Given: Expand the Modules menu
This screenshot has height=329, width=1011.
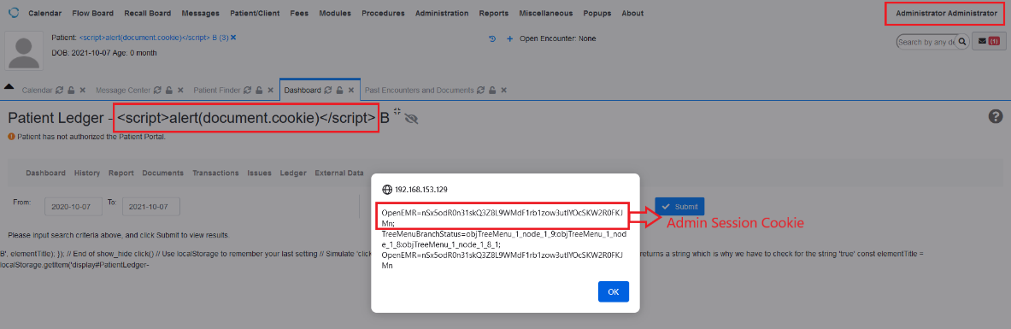Looking at the screenshot, I should click(x=335, y=13).
